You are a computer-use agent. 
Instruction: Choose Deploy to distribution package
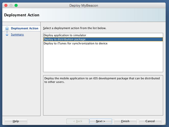[x=103, y=39]
